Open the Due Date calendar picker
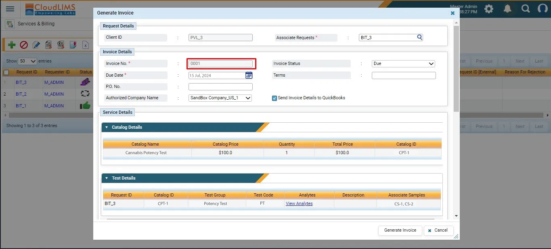Image resolution: width=551 pixels, height=249 pixels. [249, 75]
